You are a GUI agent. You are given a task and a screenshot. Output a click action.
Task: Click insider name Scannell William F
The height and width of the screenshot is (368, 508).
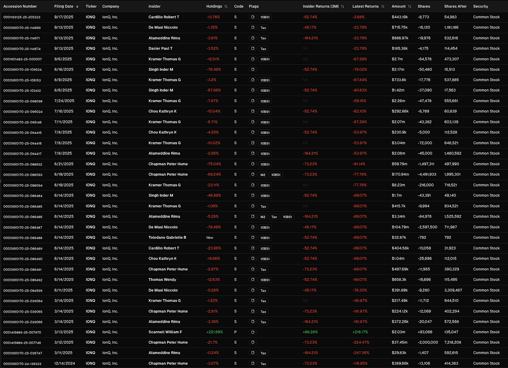[165, 332]
